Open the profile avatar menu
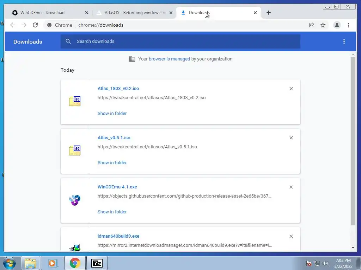This screenshot has height=270, width=361. pyautogui.click(x=337, y=25)
